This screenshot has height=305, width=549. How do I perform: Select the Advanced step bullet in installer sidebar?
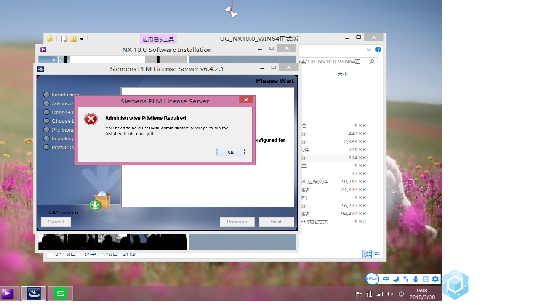pos(46,103)
